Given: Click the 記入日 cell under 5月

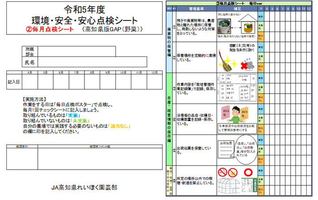Looking at the screenshot, I should point(45,82).
